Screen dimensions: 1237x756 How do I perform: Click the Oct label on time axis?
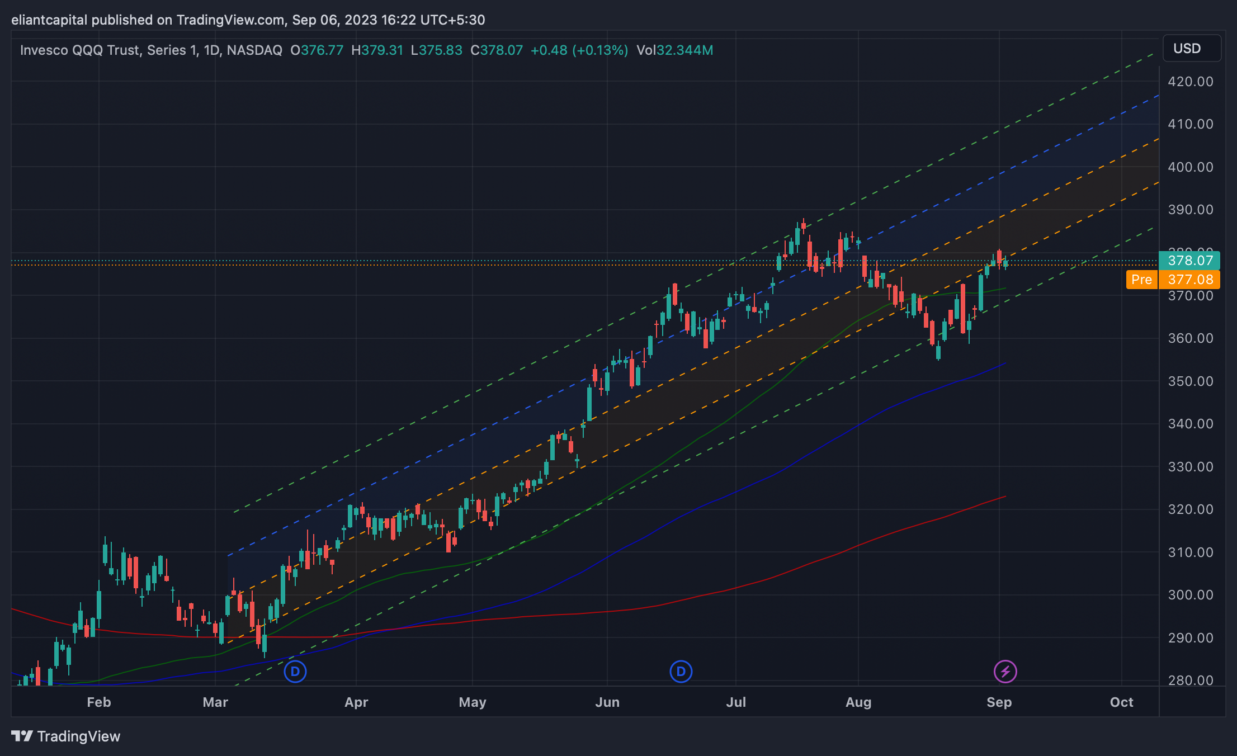point(1121,702)
